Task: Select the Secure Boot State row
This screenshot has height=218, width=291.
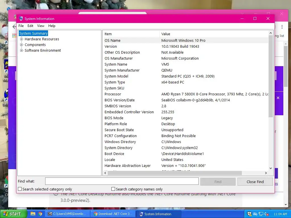Action: [x=186, y=130]
